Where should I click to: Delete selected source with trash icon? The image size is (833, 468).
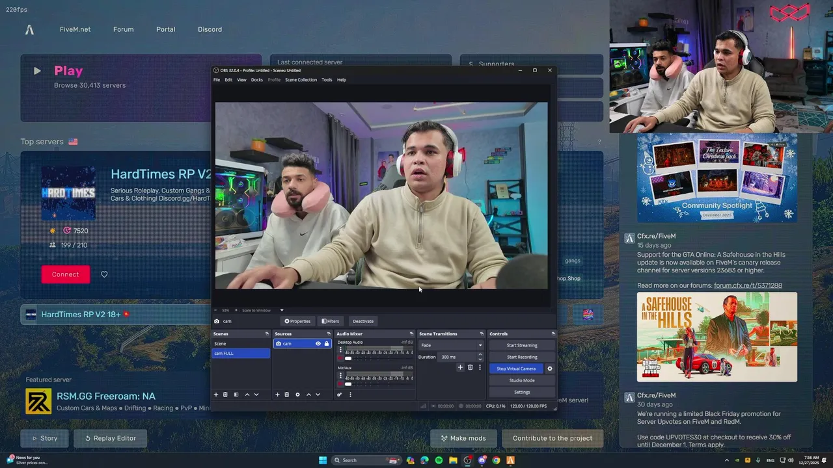[287, 395]
